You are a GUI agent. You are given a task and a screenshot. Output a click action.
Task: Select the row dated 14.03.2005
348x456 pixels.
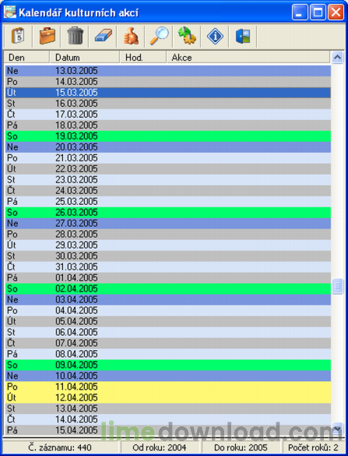tap(168, 82)
